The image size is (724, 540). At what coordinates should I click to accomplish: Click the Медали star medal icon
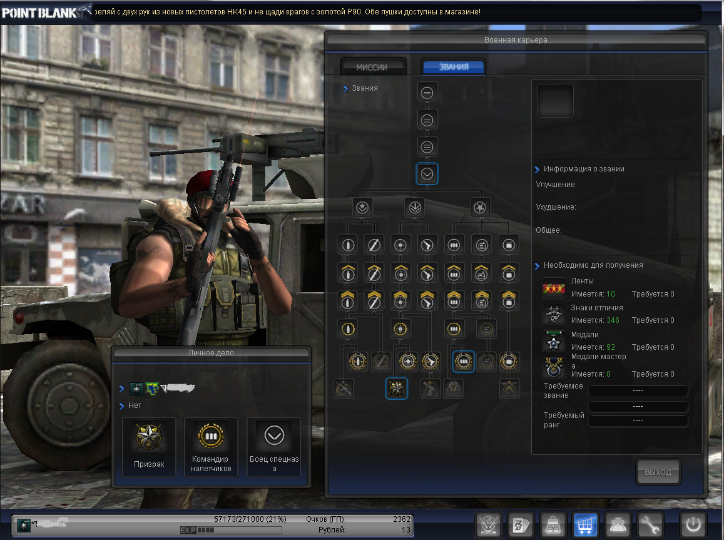[x=554, y=342]
